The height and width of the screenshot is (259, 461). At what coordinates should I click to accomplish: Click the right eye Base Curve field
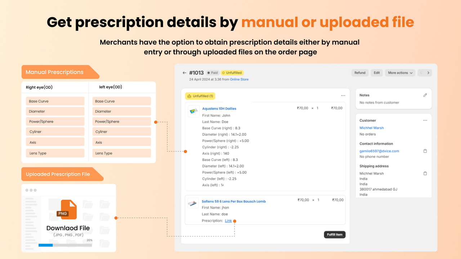point(55,101)
